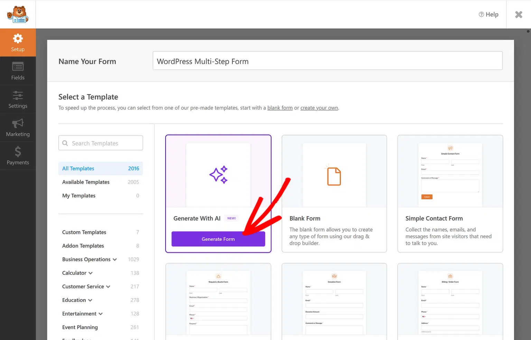Screen dimensions: 531x340
Task: Choose the Simple Contact Form thumbnail
Action: point(450,172)
